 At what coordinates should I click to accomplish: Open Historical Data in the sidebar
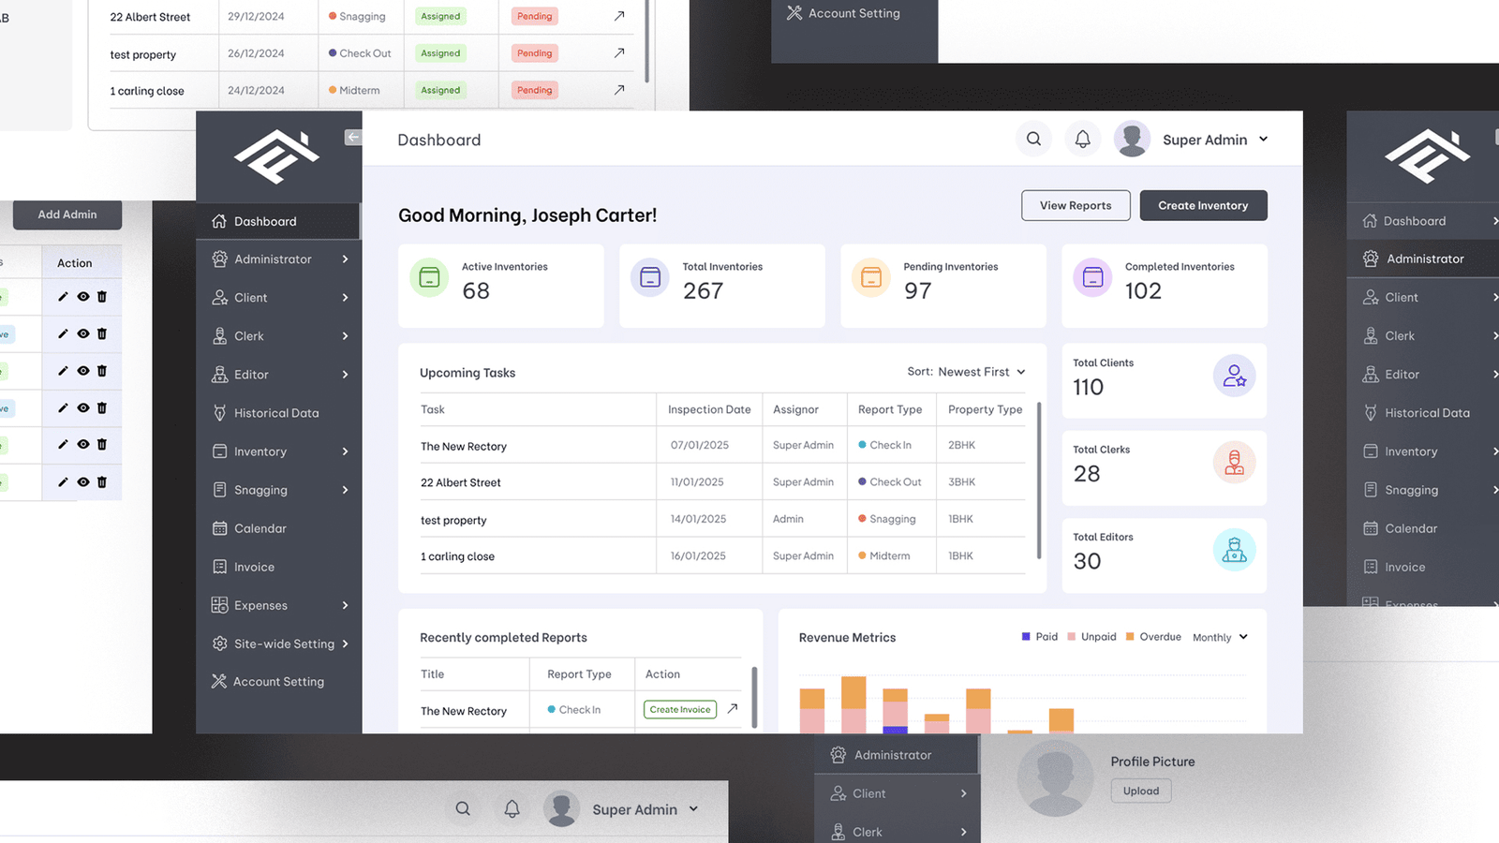276,413
